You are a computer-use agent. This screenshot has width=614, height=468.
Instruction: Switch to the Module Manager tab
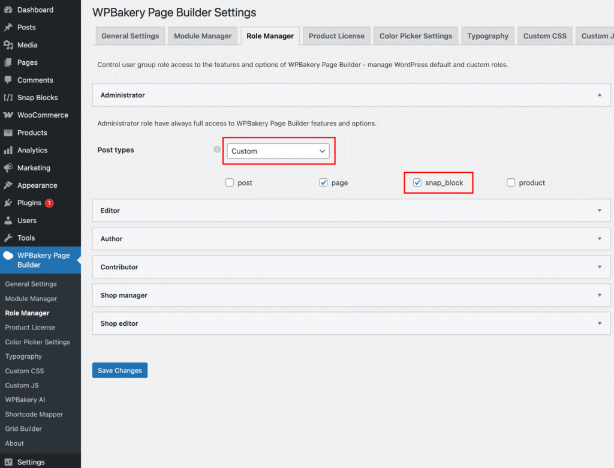[203, 36]
